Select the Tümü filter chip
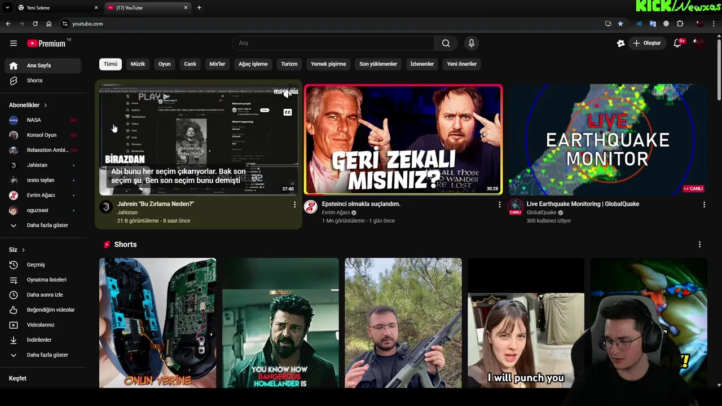This screenshot has height=406, width=722. point(111,64)
